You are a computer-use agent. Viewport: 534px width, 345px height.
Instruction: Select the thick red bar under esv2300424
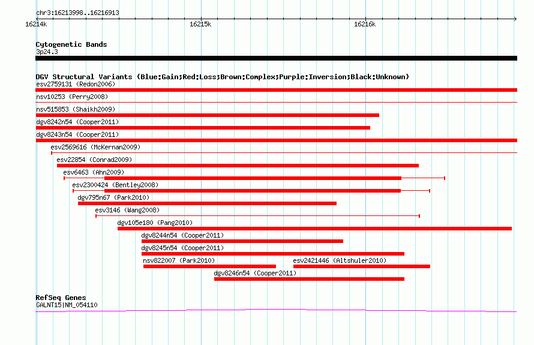coord(253,191)
